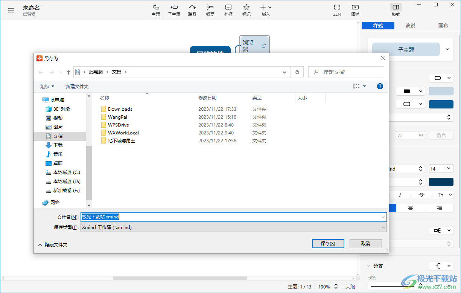461x293 pixels.
Task: Open the Xmind hamburger menu
Action: point(11,10)
